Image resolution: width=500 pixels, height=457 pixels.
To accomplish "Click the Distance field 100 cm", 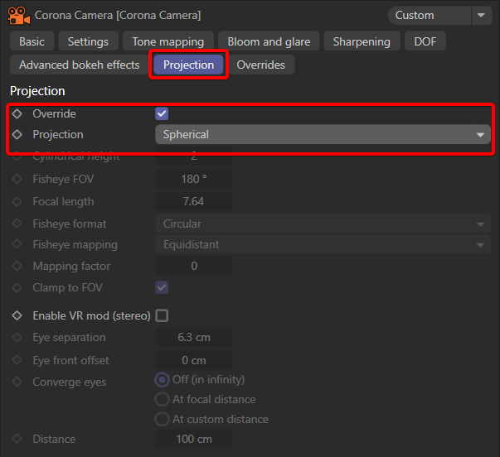I will point(194,439).
